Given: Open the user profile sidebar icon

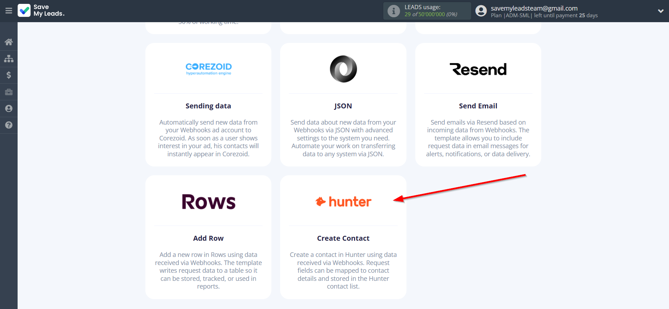Looking at the screenshot, I should pos(9,108).
